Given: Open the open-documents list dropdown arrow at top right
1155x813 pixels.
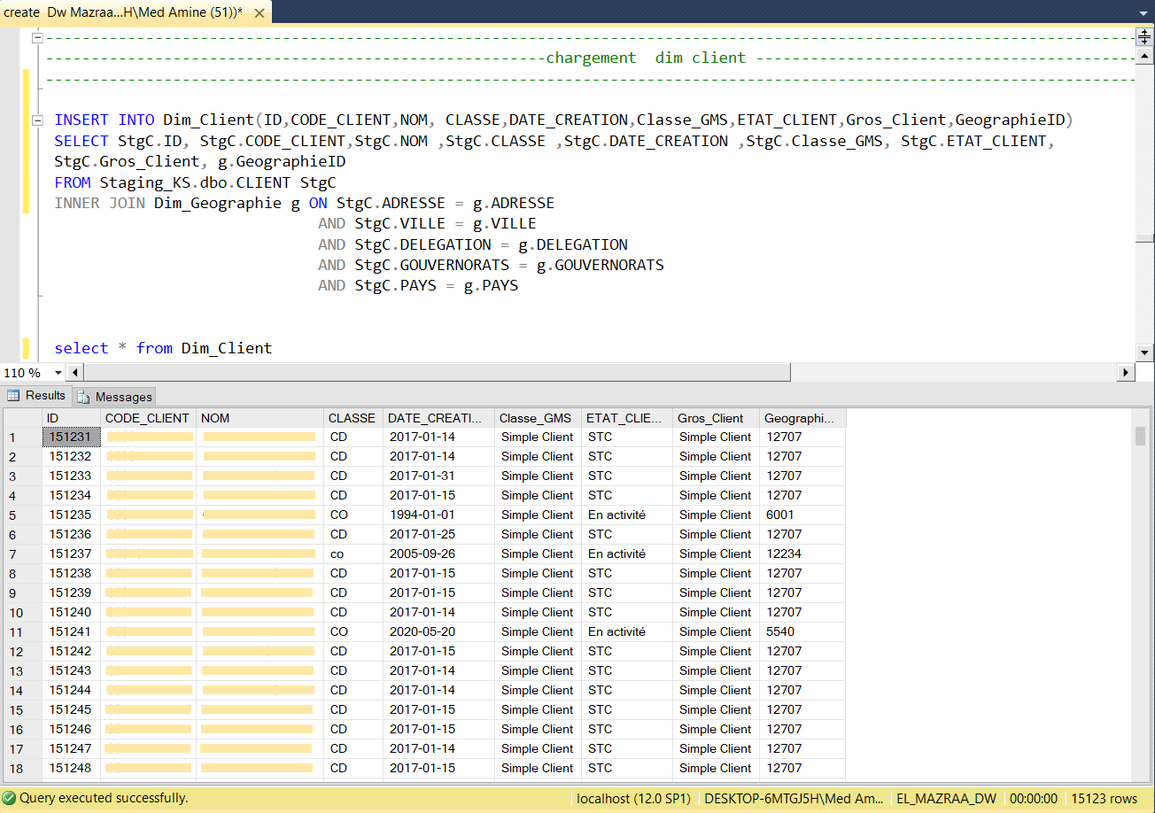Looking at the screenshot, I should (x=1143, y=12).
